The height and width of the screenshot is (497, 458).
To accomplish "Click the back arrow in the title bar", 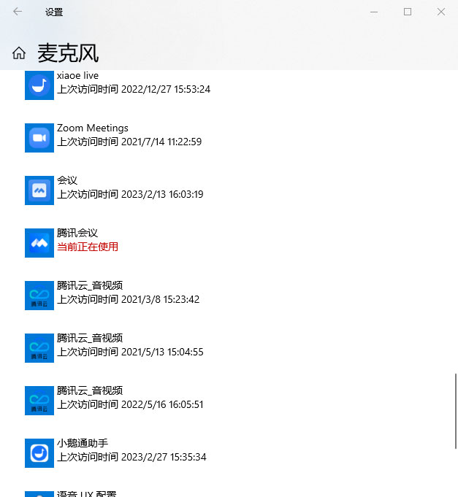I will pyautogui.click(x=18, y=12).
